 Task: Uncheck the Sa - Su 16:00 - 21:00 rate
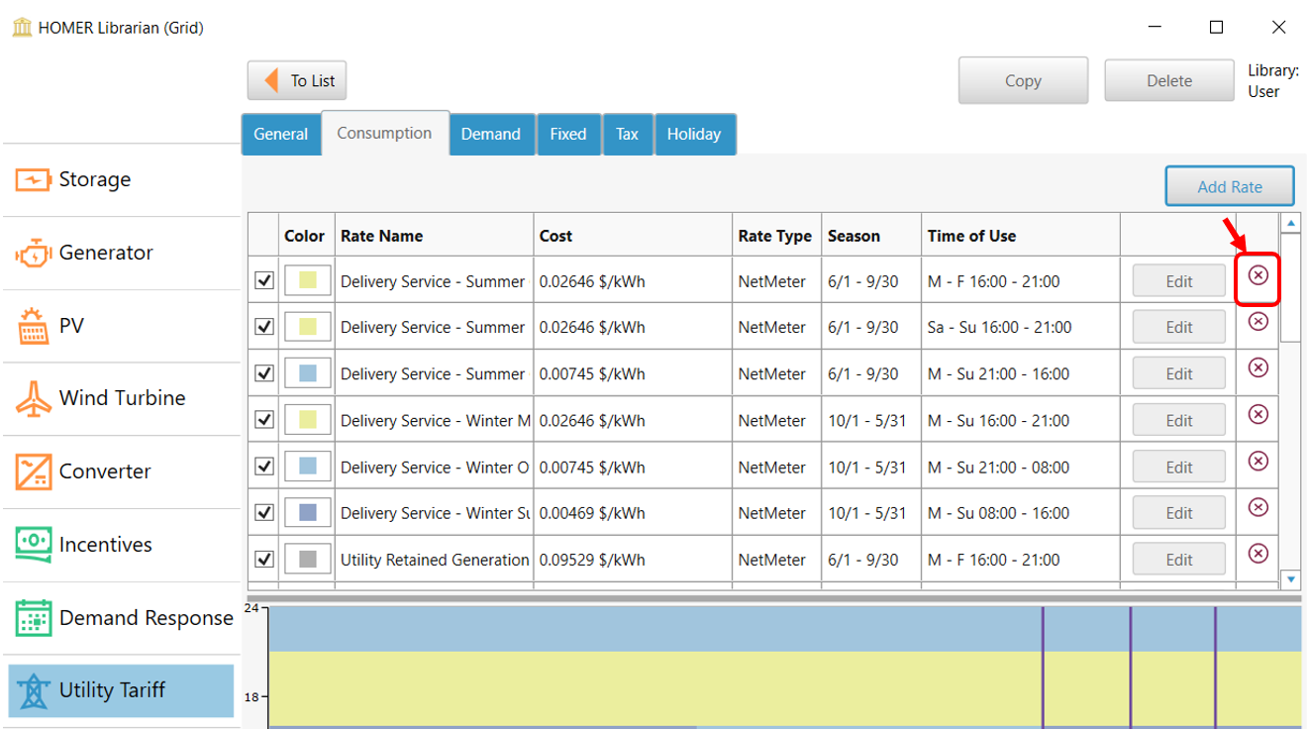pos(264,326)
